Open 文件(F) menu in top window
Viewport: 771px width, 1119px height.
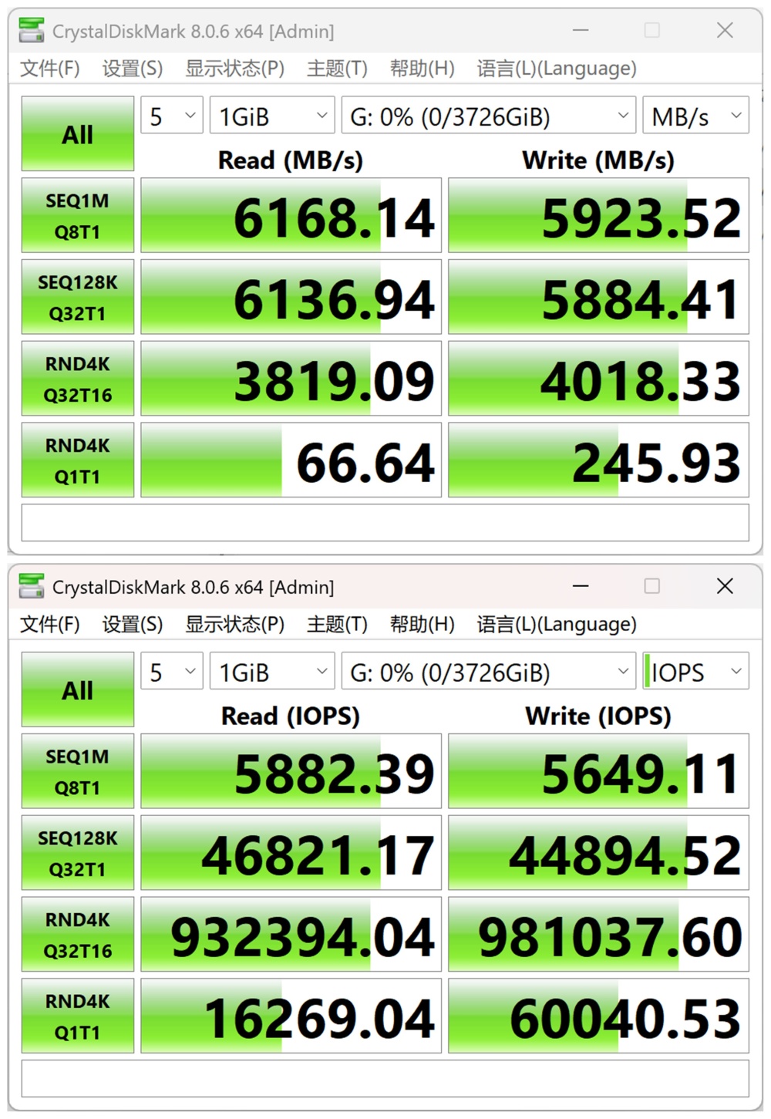click(x=50, y=69)
